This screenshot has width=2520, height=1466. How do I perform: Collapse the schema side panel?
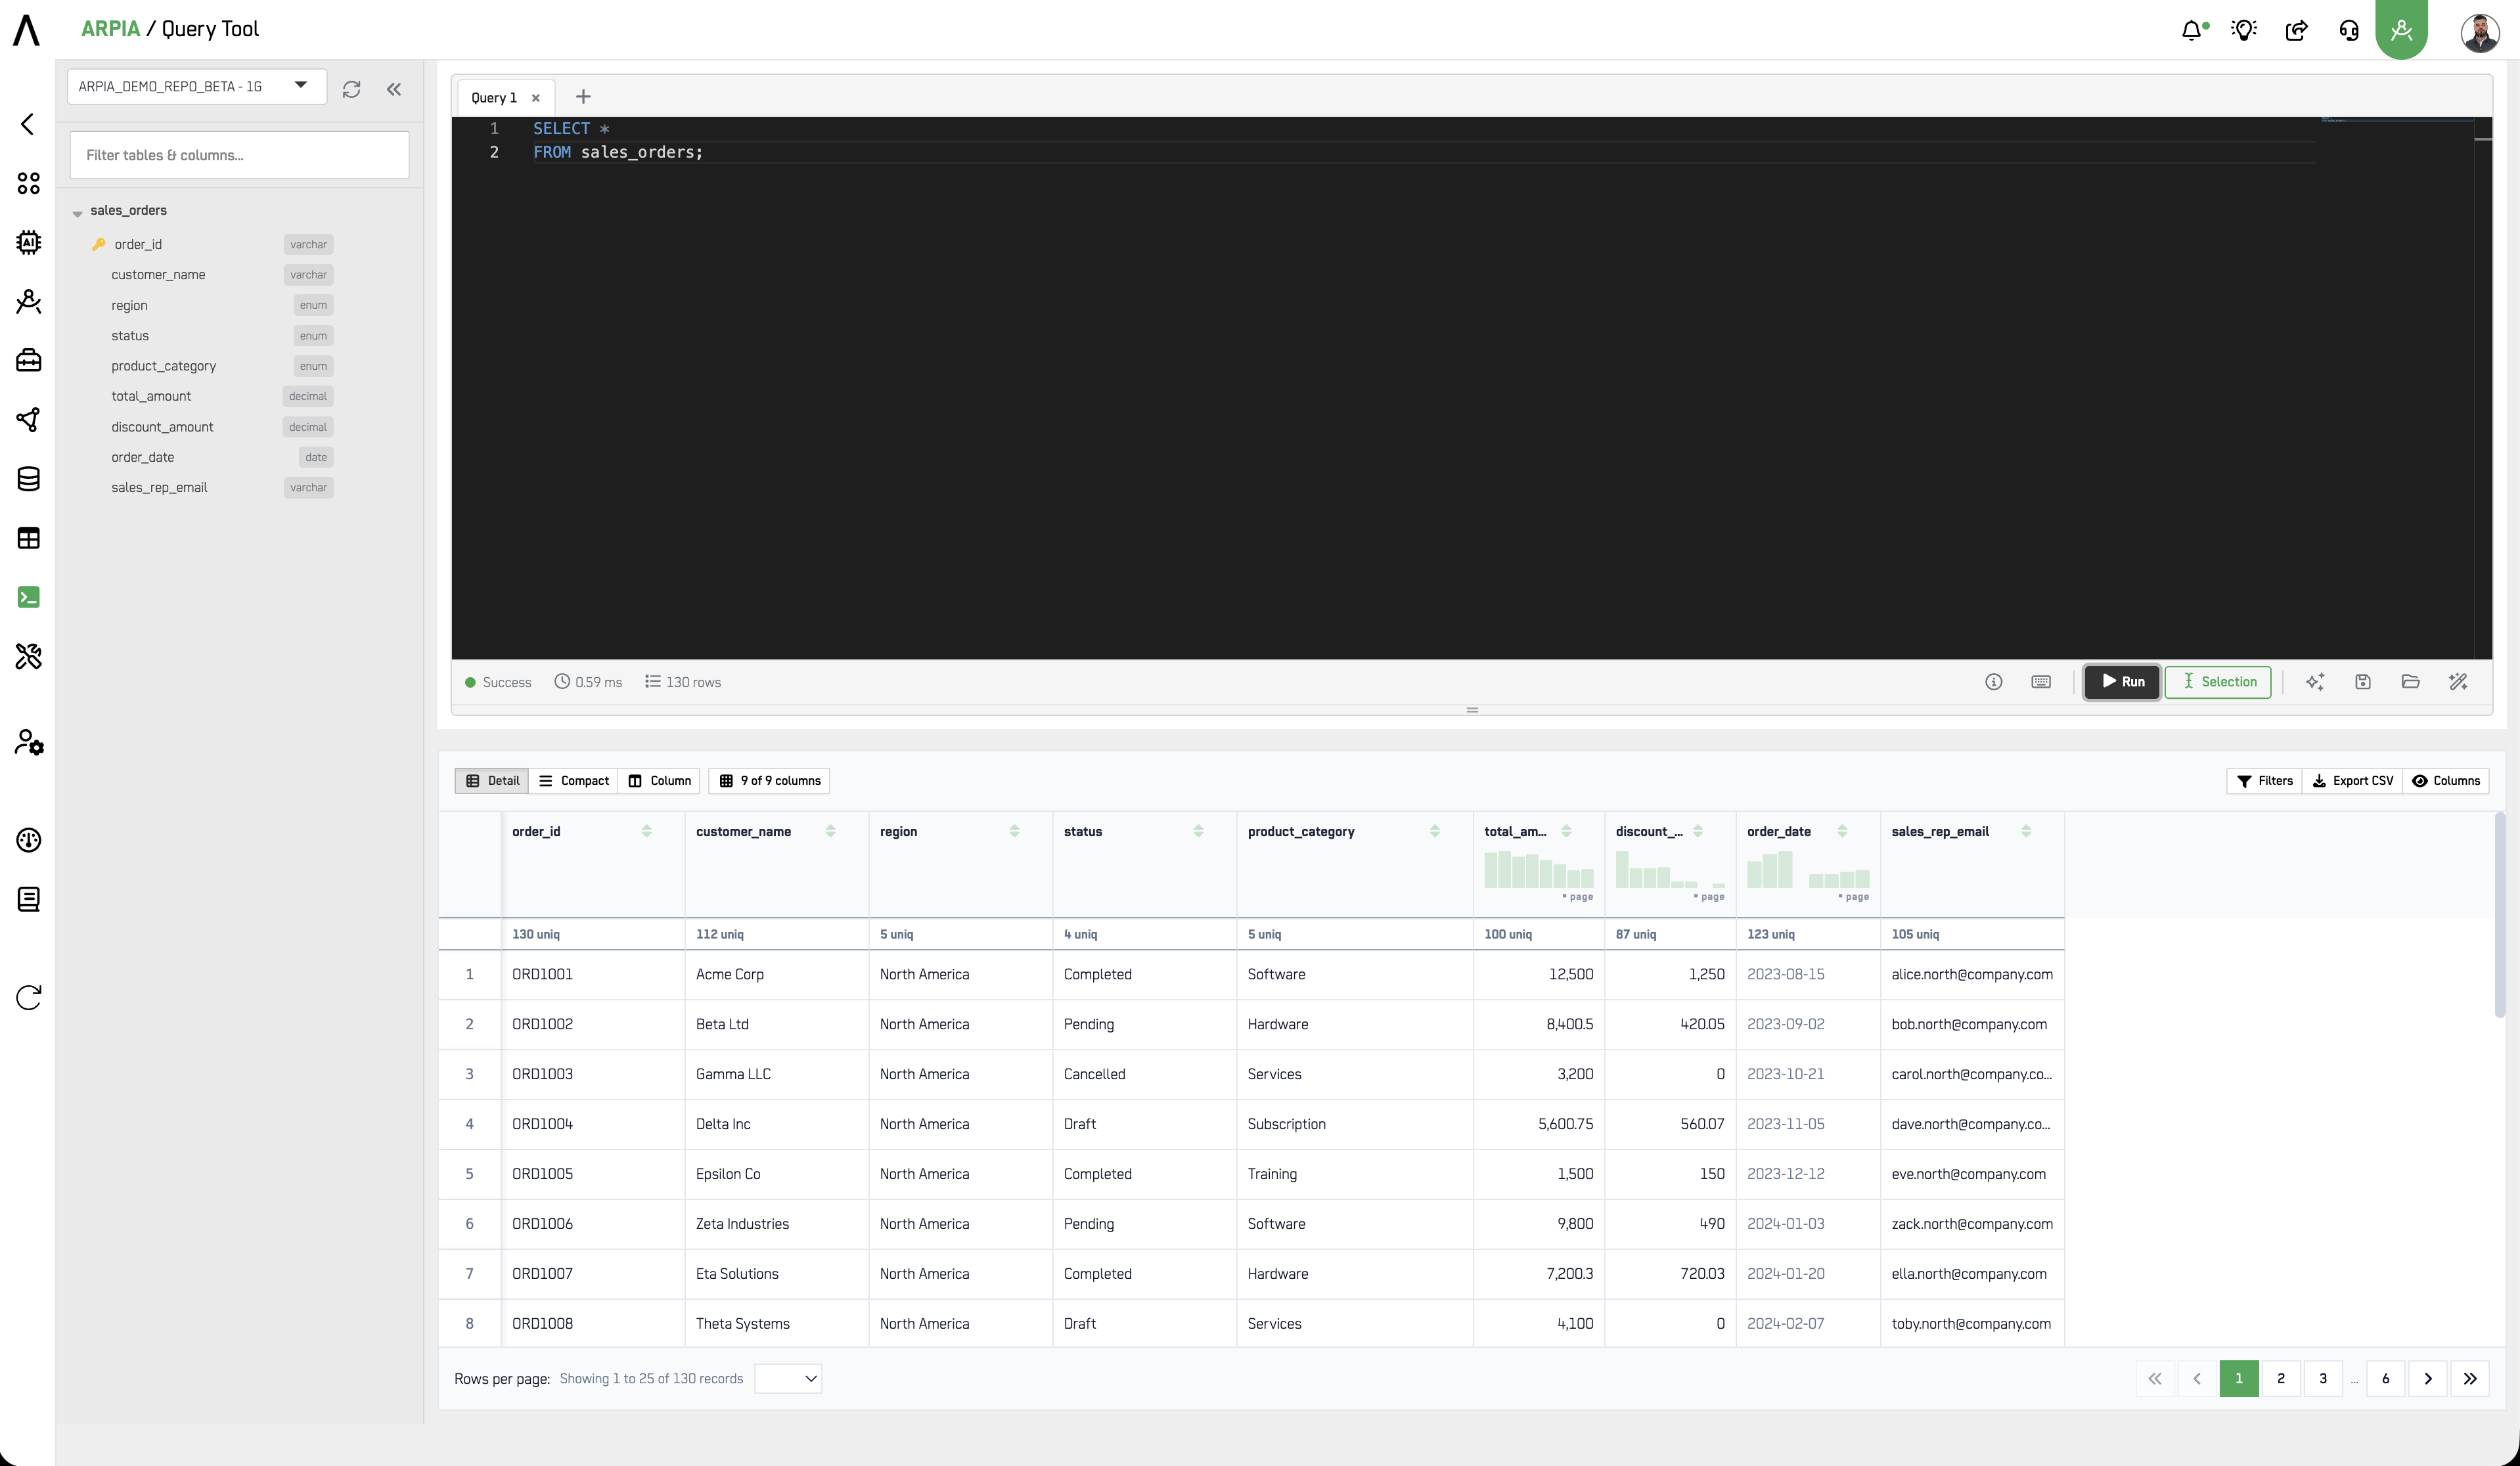pos(394,89)
